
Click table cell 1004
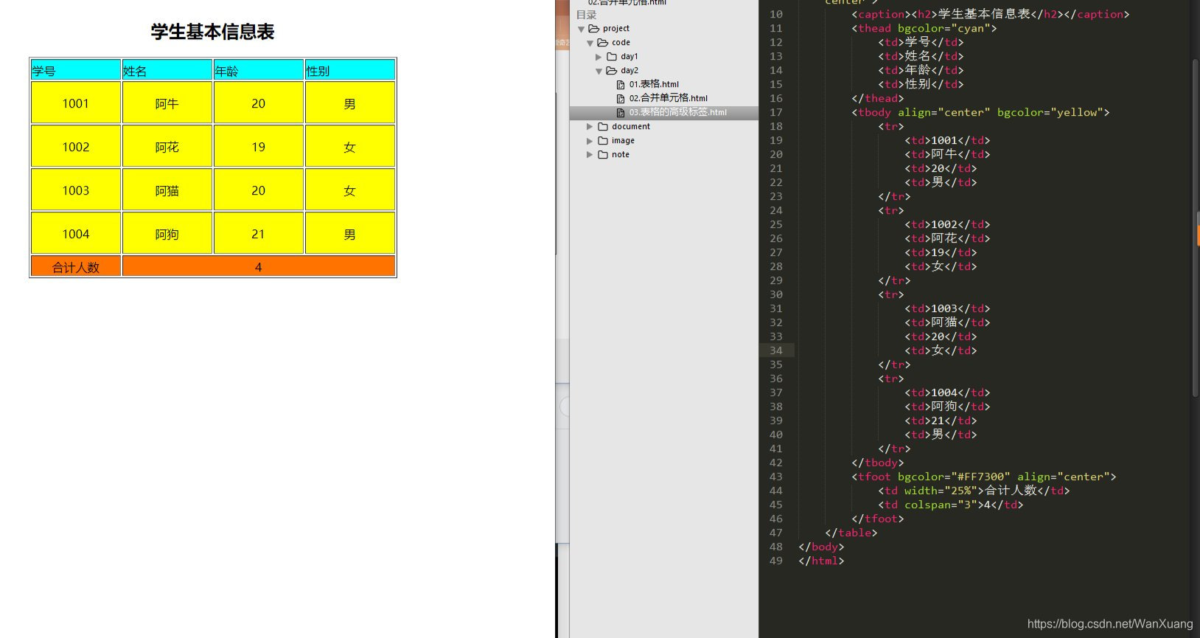click(76, 233)
